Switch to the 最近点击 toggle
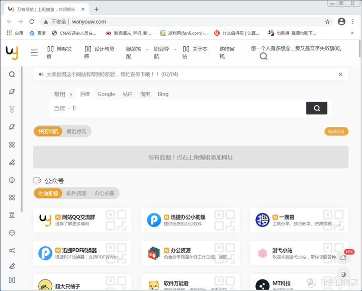 [76, 131]
